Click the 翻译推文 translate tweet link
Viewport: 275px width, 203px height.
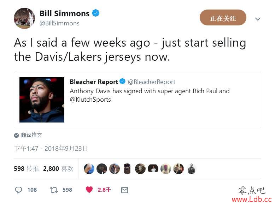31,135
